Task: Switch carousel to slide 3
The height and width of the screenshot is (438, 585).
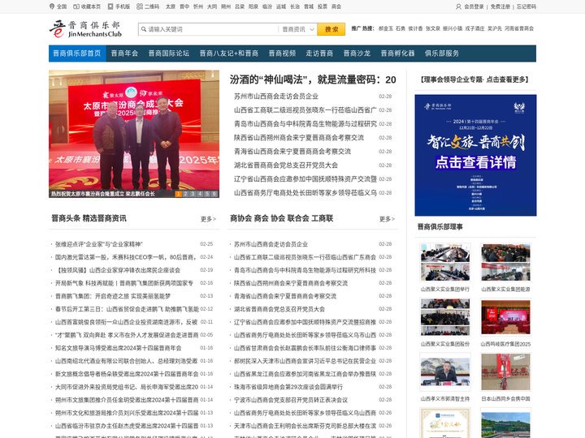Action: tap(193, 194)
